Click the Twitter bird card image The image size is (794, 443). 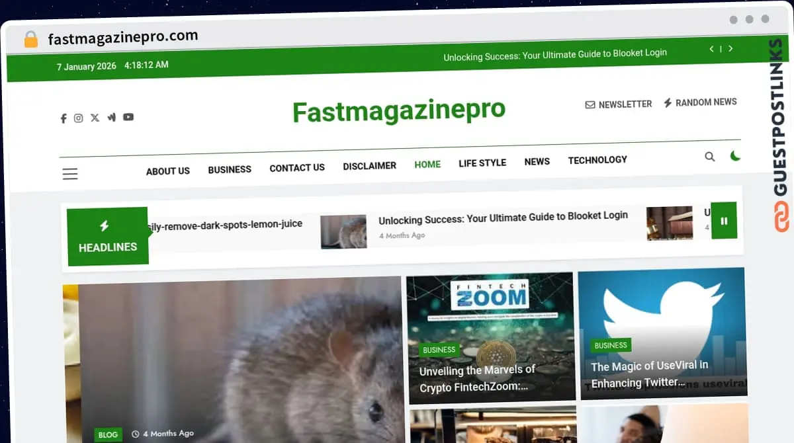(663, 333)
